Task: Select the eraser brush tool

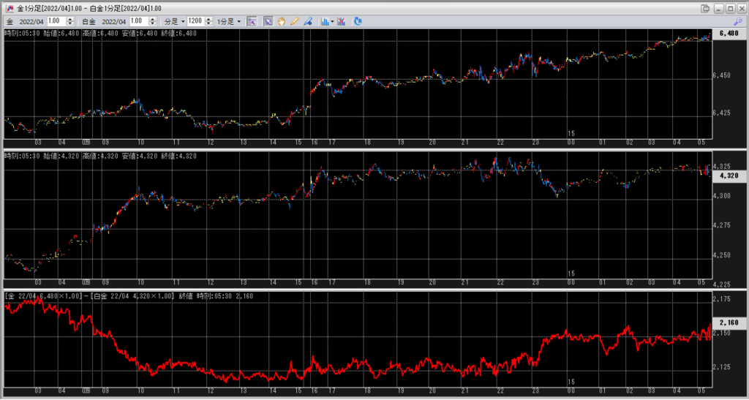Action: tap(308, 21)
